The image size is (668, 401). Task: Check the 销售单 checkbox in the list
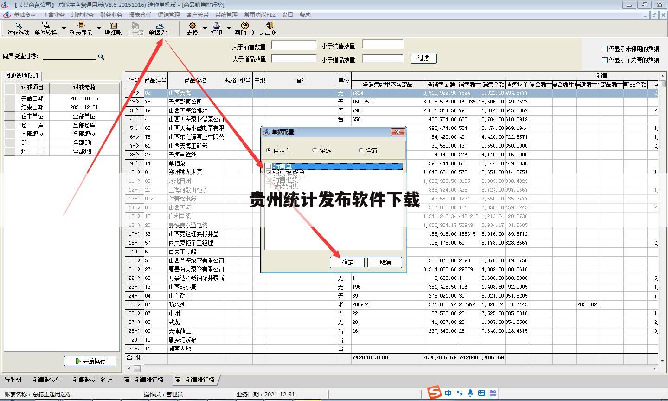(269, 166)
